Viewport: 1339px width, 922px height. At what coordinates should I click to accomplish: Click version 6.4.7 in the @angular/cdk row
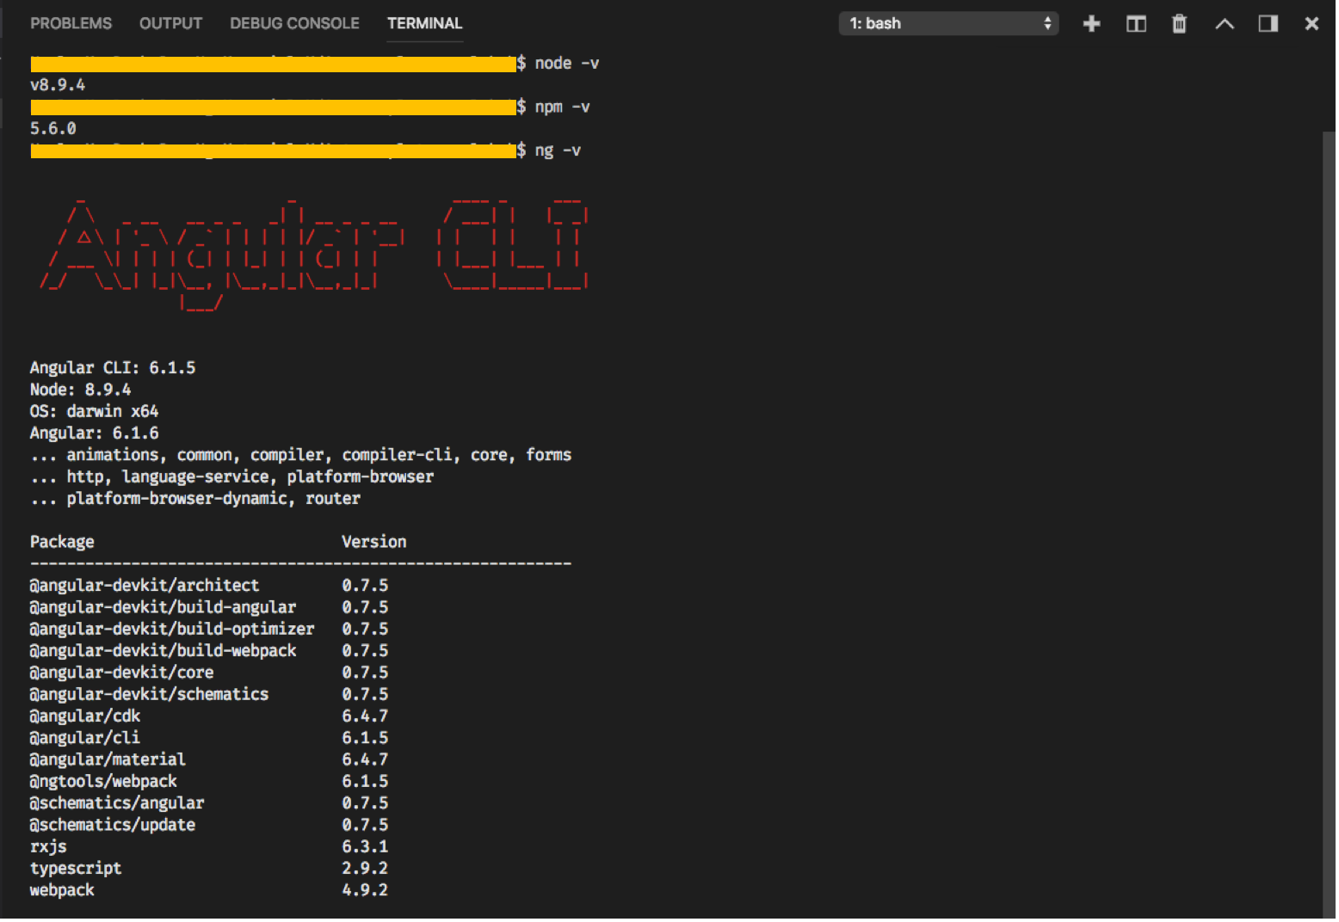pyautogui.click(x=365, y=716)
